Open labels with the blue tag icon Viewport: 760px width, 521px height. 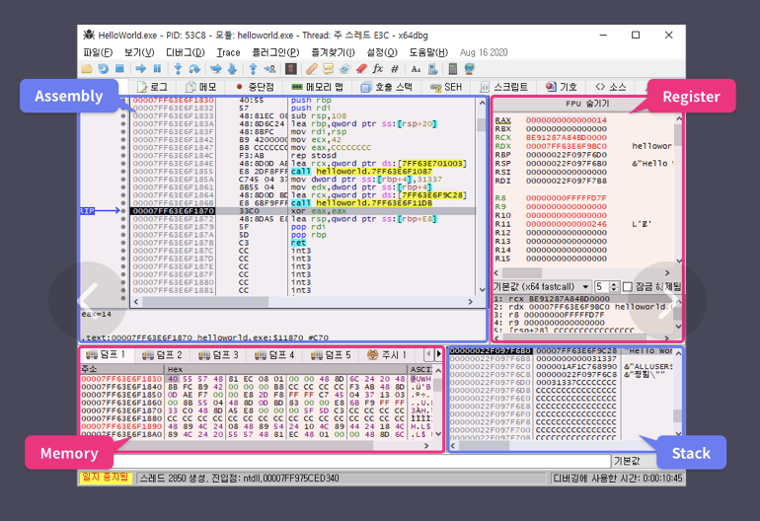[344, 69]
